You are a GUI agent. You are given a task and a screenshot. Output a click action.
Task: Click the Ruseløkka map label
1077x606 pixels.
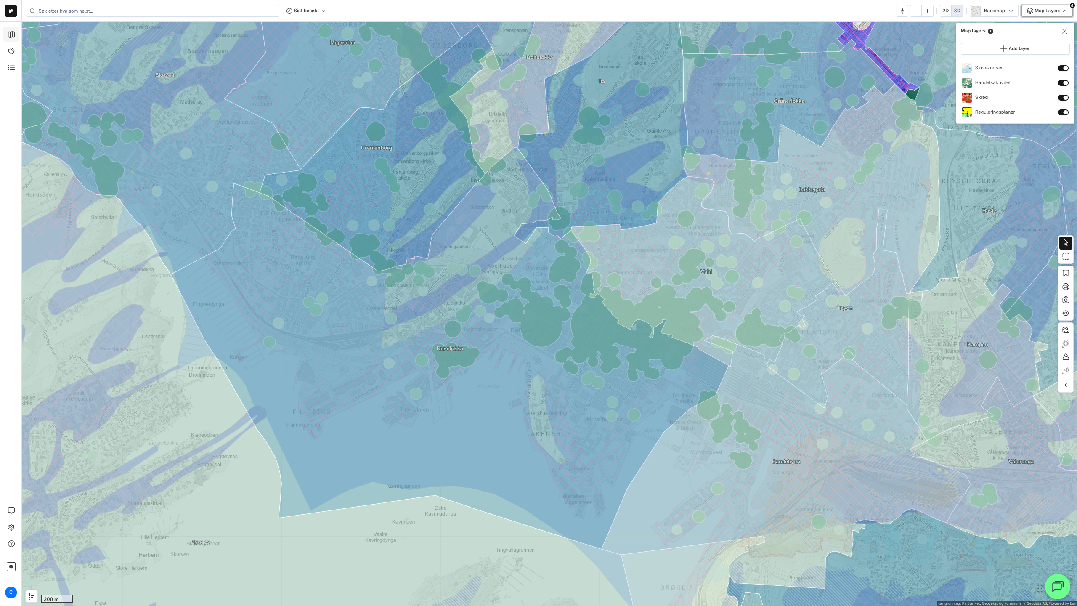tap(450, 348)
